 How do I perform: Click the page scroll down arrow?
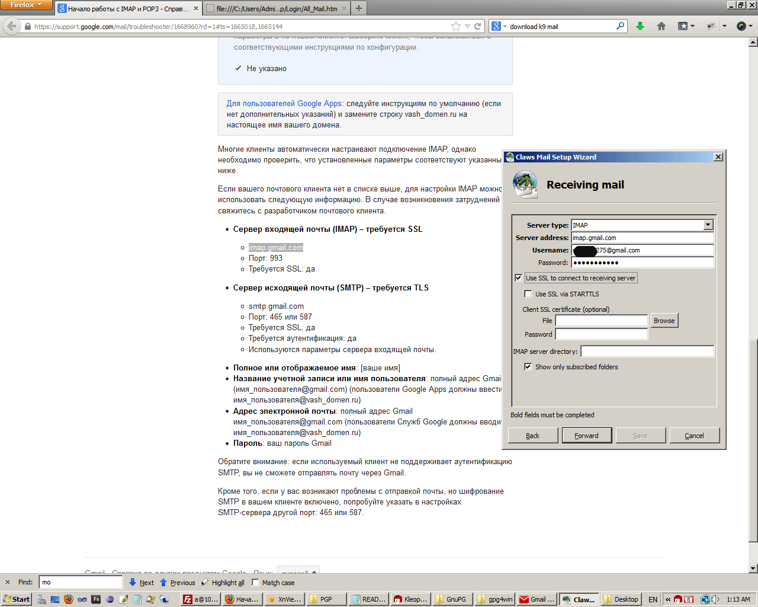(753, 568)
